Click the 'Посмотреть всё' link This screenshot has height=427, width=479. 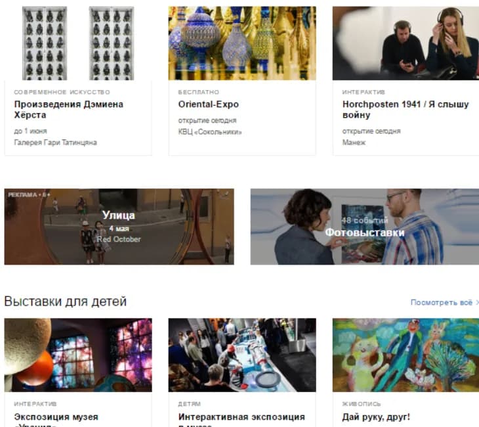(442, 302)
